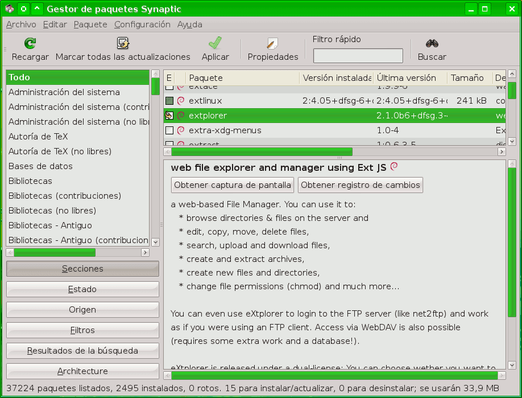This screenshot has width=522, height=398.
Task: Sort by Última versión column header
Action: point(410,78)
